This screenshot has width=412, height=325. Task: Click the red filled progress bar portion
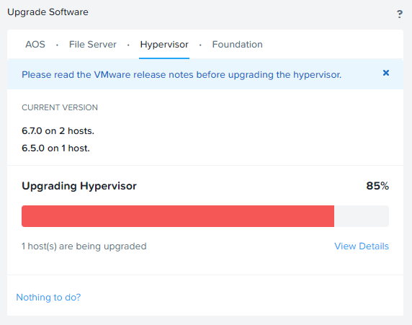click(x=178, y=216)
